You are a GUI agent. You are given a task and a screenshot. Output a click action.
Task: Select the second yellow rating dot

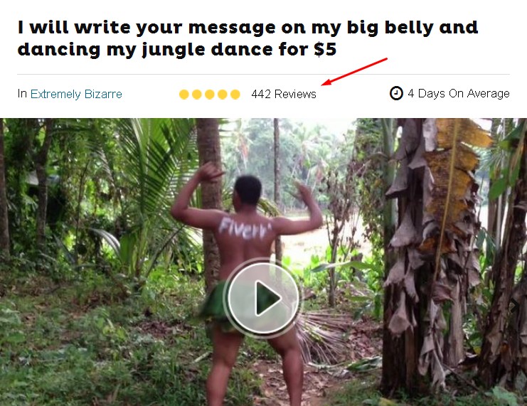point(196,95)
